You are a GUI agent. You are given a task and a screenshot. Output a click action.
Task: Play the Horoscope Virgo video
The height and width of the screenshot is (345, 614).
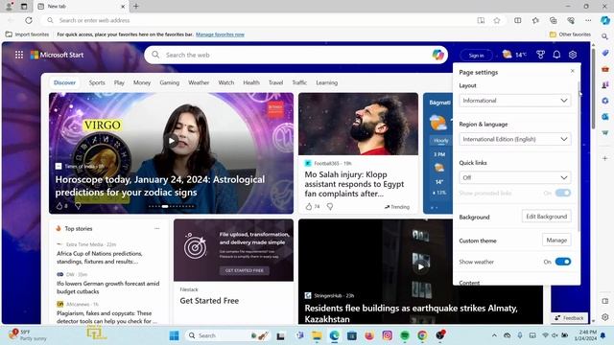171,141
